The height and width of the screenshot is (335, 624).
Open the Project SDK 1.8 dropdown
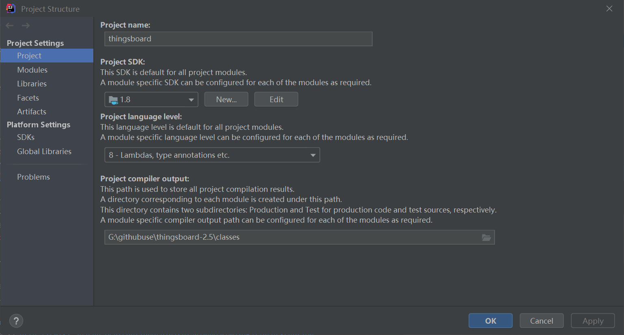[151, 99]
